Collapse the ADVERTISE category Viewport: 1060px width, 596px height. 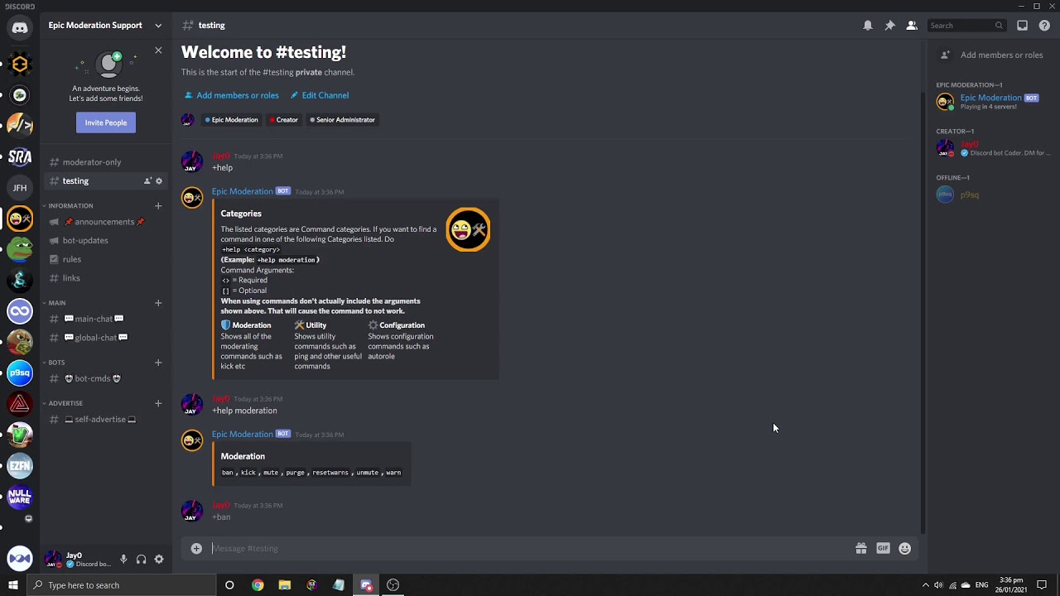65,403
